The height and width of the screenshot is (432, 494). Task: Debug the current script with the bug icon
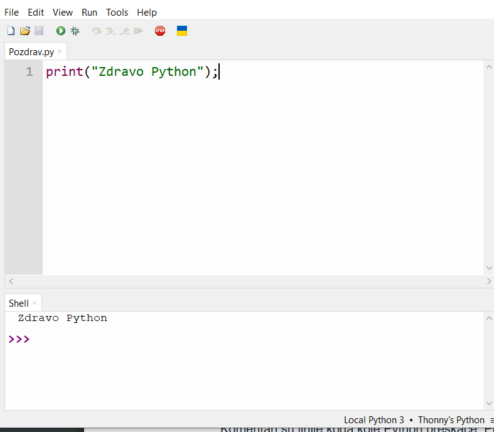pyautogui.click(x=75, y=31)
